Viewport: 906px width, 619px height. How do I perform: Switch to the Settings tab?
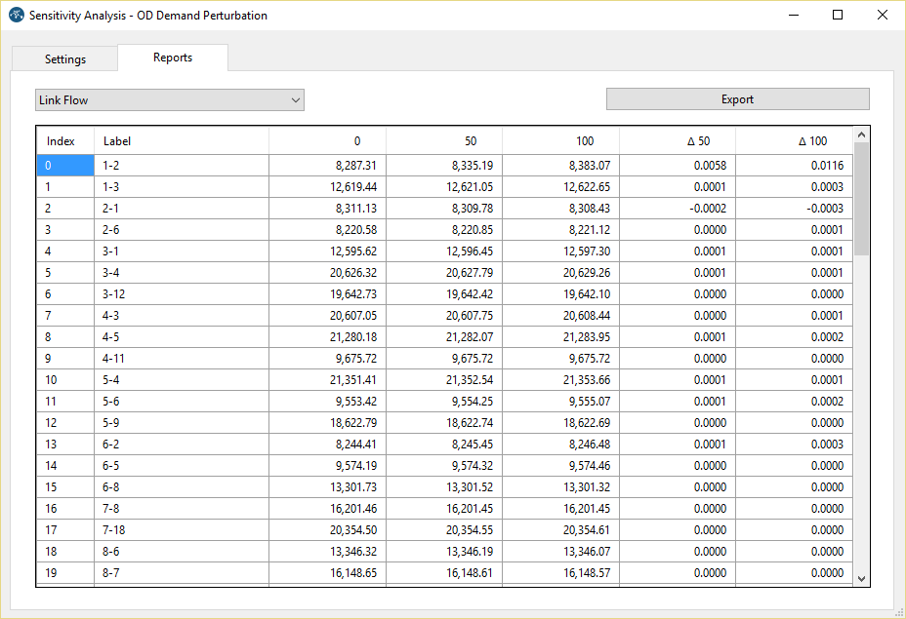65,59
